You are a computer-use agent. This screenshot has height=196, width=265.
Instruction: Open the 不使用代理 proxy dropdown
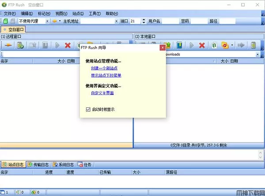tap(47, 21)
